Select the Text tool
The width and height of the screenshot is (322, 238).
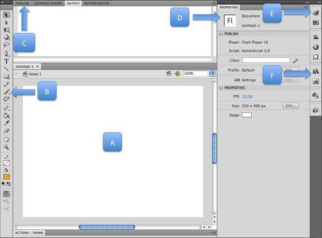coord(6,61)
